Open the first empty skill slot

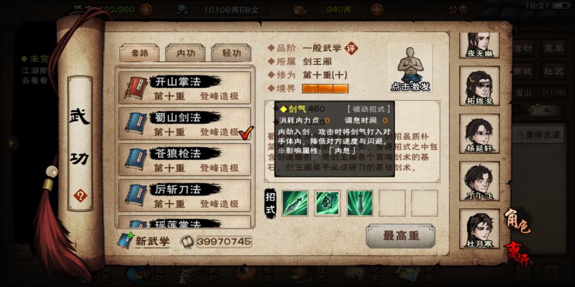[x=392, y=203]
